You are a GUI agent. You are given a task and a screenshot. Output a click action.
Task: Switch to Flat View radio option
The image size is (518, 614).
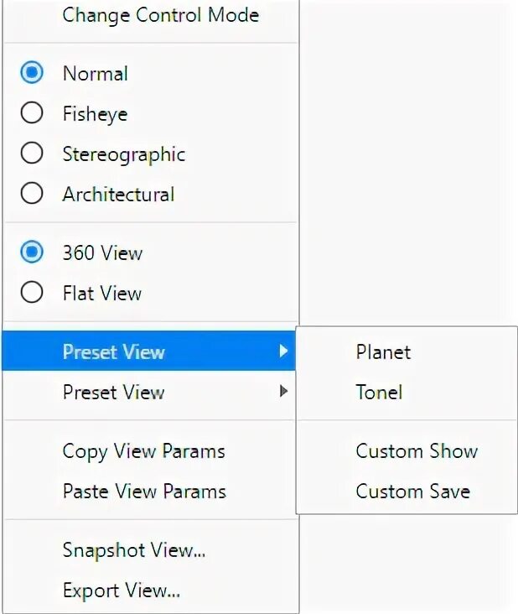point(32,293)
